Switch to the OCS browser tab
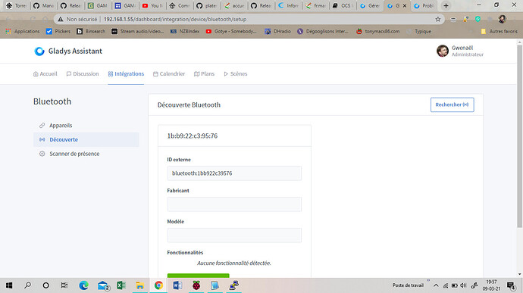This screenshot has width=523, height=293. pos(343,5)
